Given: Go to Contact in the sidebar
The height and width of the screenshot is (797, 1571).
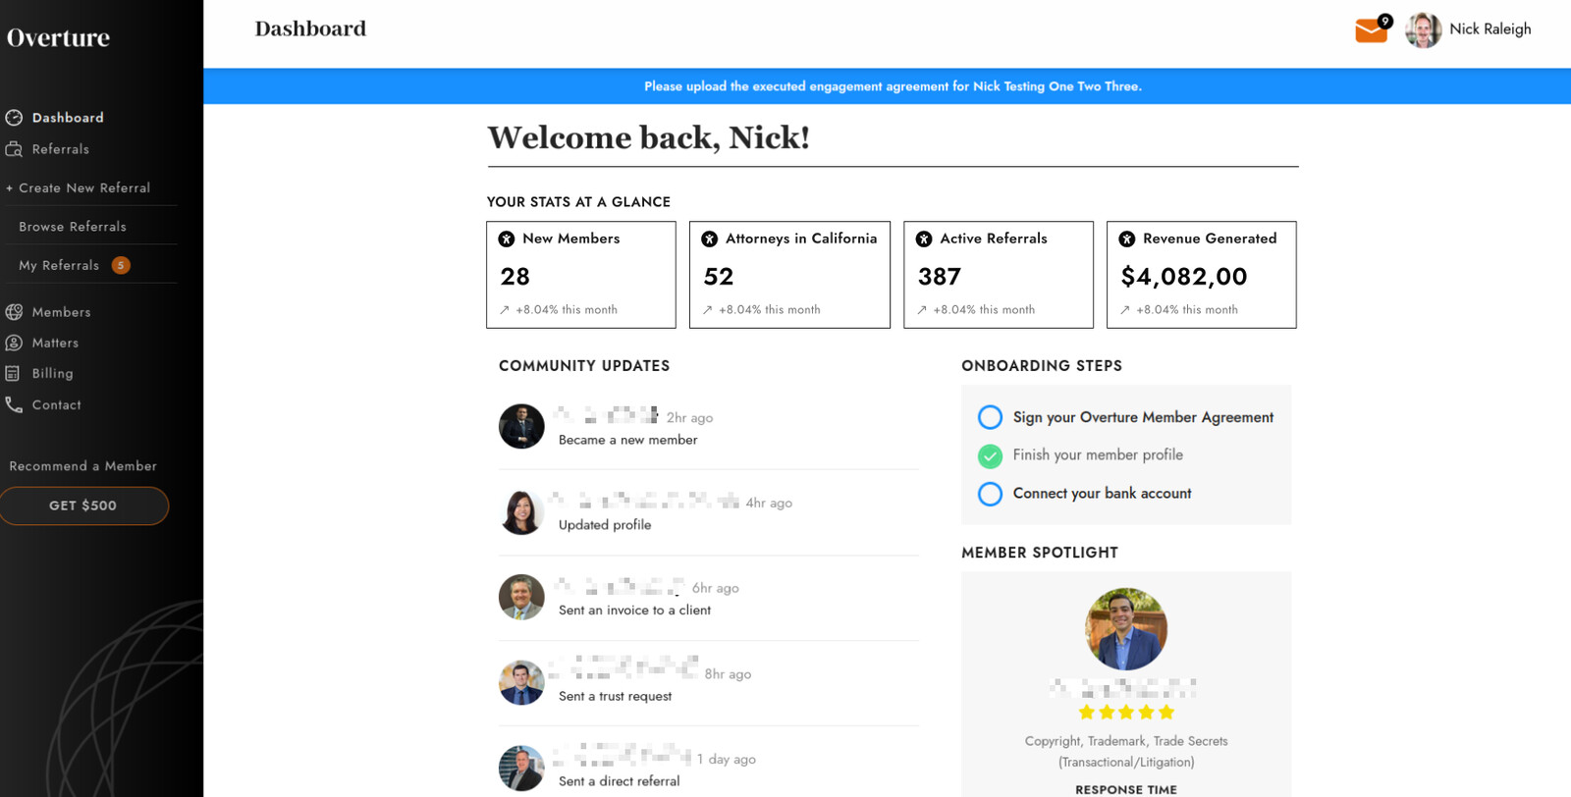Looking at the screenshot, I should click(56, 404).
